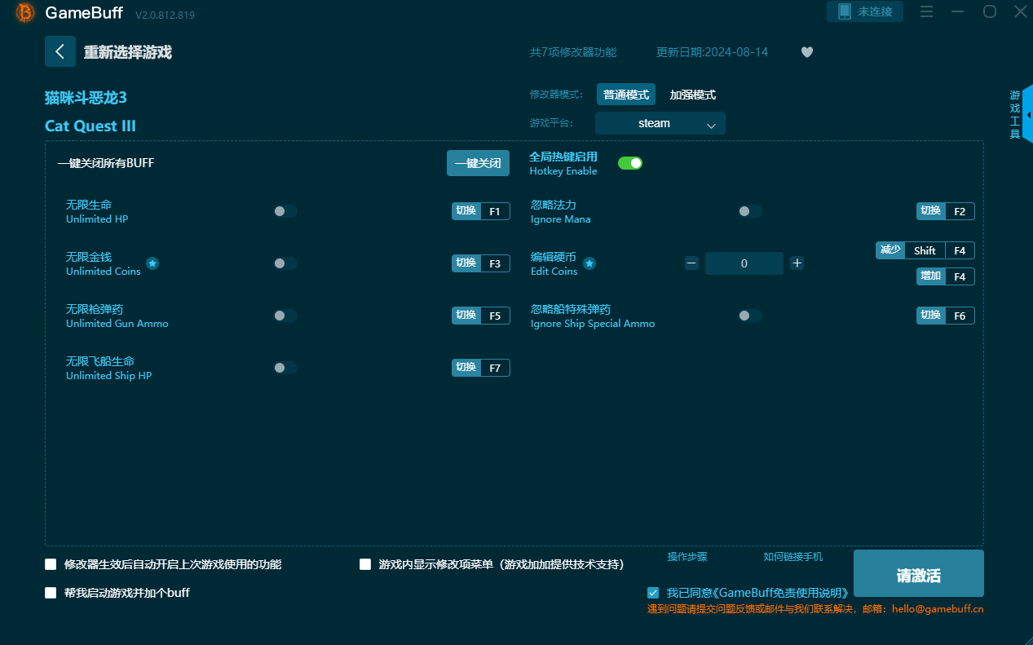Click the Edit Coins value field
The width and height of the screenshot is (1033, 645).
pos(744,263)
